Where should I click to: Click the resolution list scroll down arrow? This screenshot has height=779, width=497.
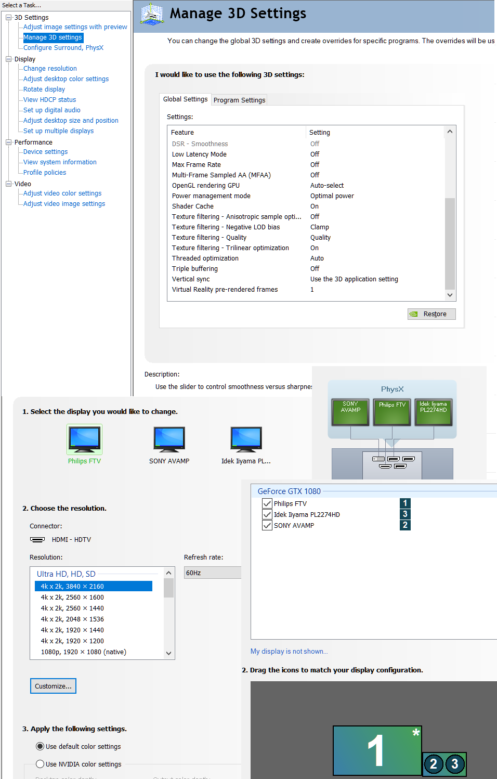(168, 653)
